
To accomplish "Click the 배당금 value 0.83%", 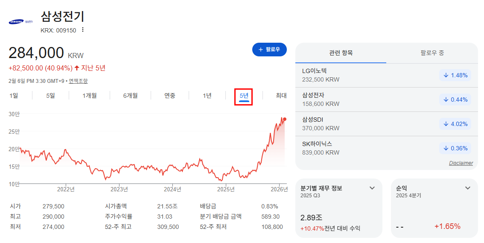I will click(269, 206).
